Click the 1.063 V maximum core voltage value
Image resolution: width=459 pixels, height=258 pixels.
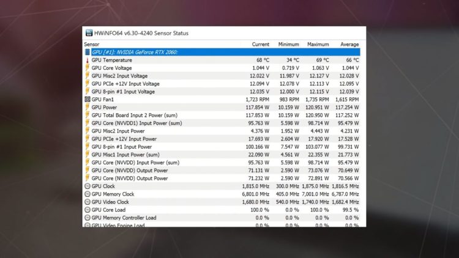(x=320, y=68)
